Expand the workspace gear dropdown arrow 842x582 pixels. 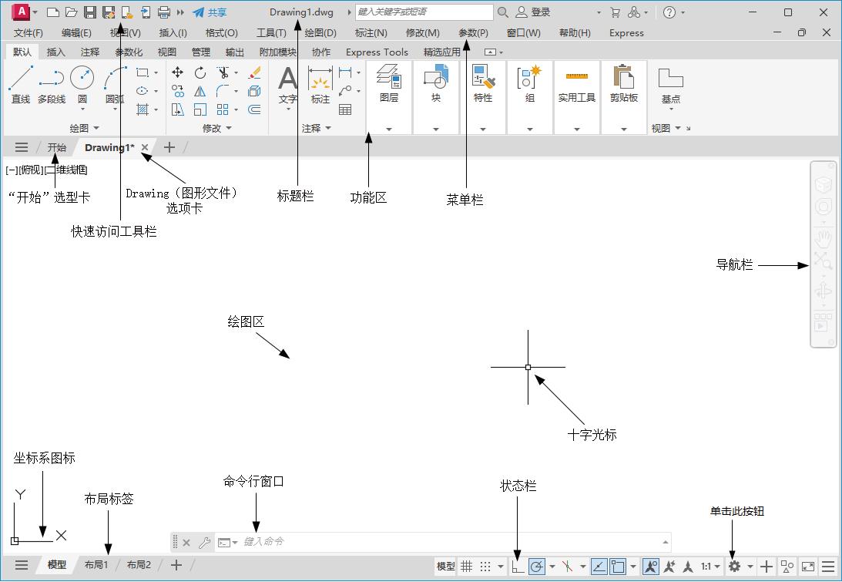click(750, 567)
